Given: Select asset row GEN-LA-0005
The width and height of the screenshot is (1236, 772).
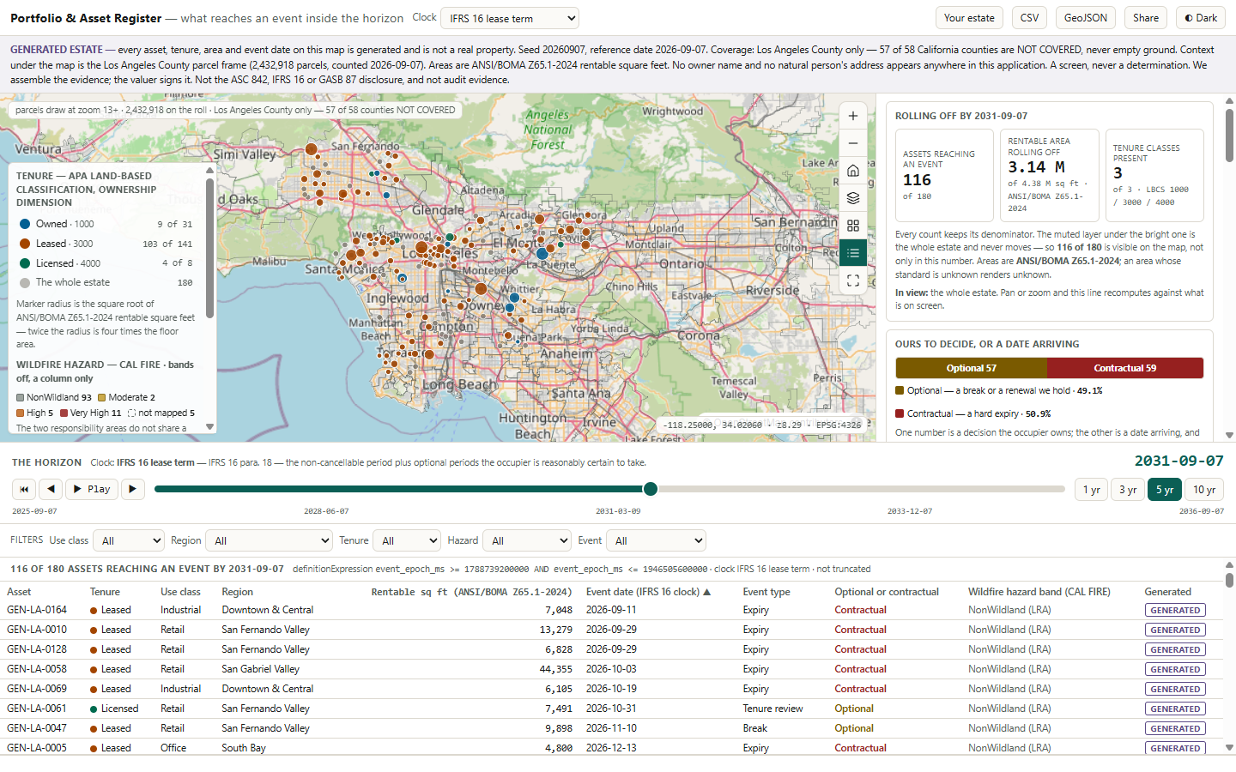Looking at the screenshot, I should click(x=611, y=747).
